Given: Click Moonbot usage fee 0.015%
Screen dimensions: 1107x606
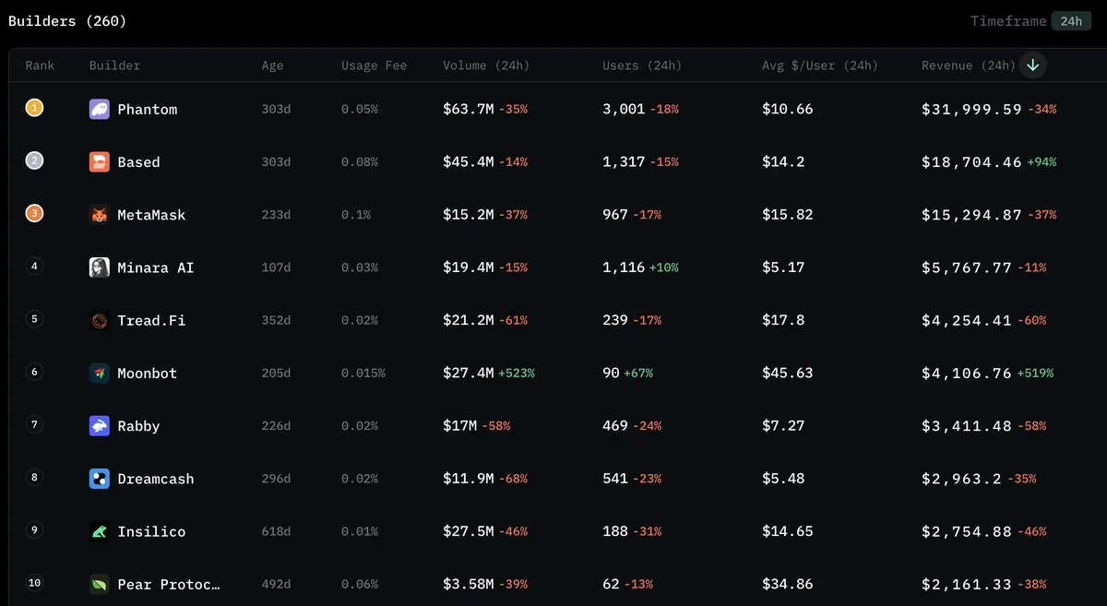Looking at the screenshot, I should pos(363,374).
